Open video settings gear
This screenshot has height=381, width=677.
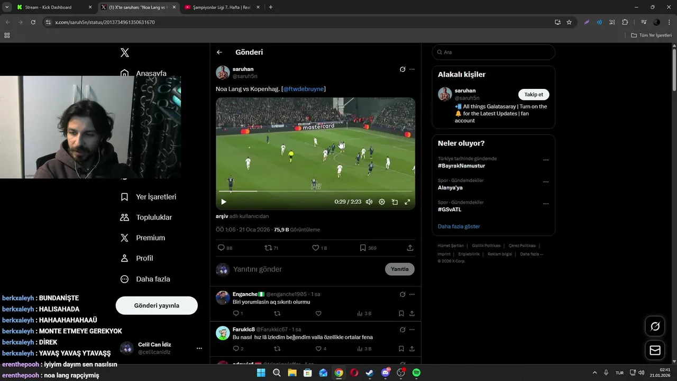point(382,202)
